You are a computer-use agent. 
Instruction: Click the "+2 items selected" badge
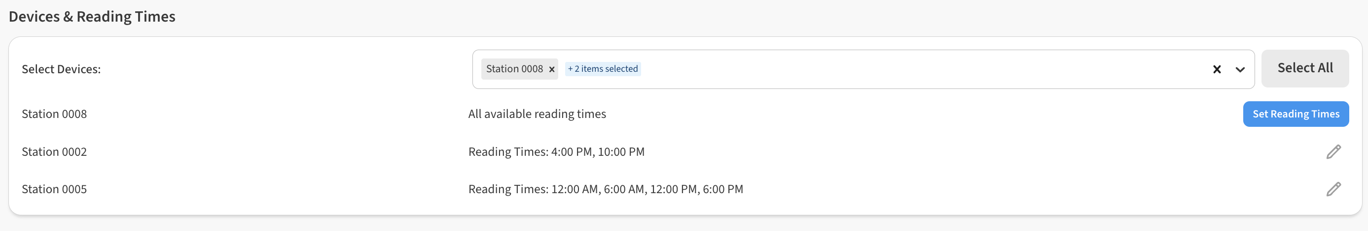(603, 69)
